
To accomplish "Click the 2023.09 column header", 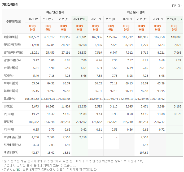I will (x=126, y=19).
